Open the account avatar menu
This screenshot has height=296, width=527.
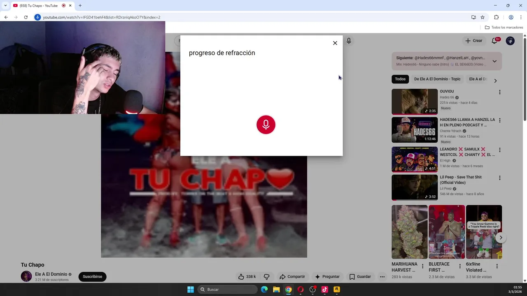click(x=510, y=41)
